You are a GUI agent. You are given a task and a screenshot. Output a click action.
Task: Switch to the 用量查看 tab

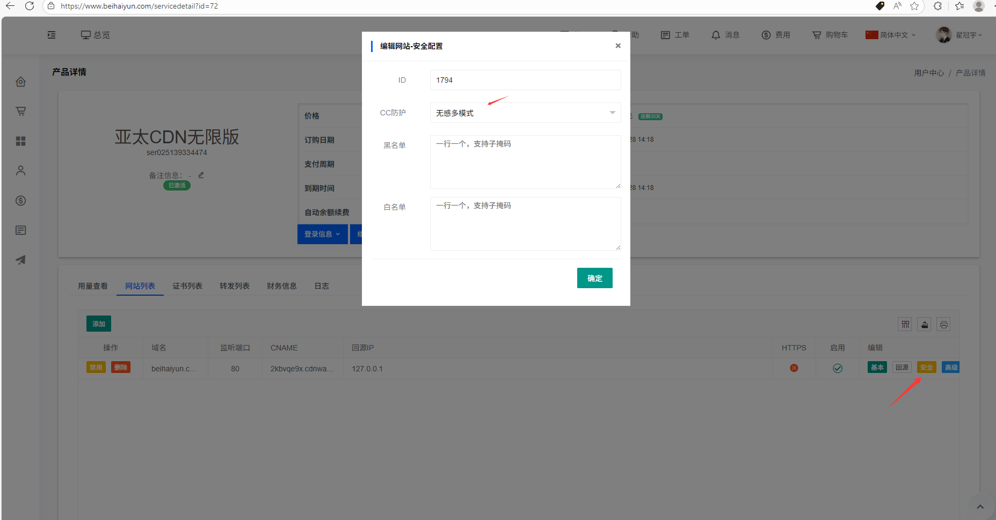[93, 286]
